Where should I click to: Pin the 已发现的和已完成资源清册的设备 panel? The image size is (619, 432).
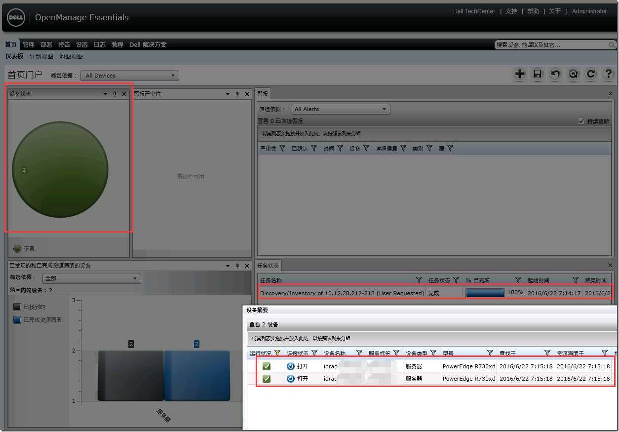(x=237, y=266)
